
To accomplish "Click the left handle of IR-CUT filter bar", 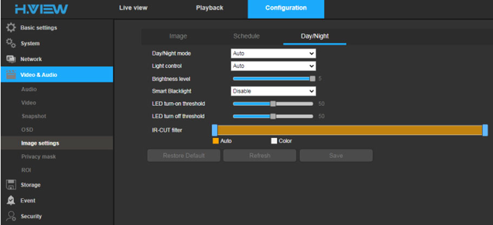I will click(215, 130).
